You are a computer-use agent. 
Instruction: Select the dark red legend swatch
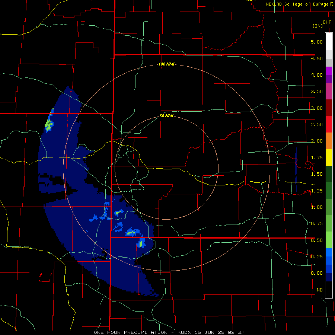click(329, 108)
